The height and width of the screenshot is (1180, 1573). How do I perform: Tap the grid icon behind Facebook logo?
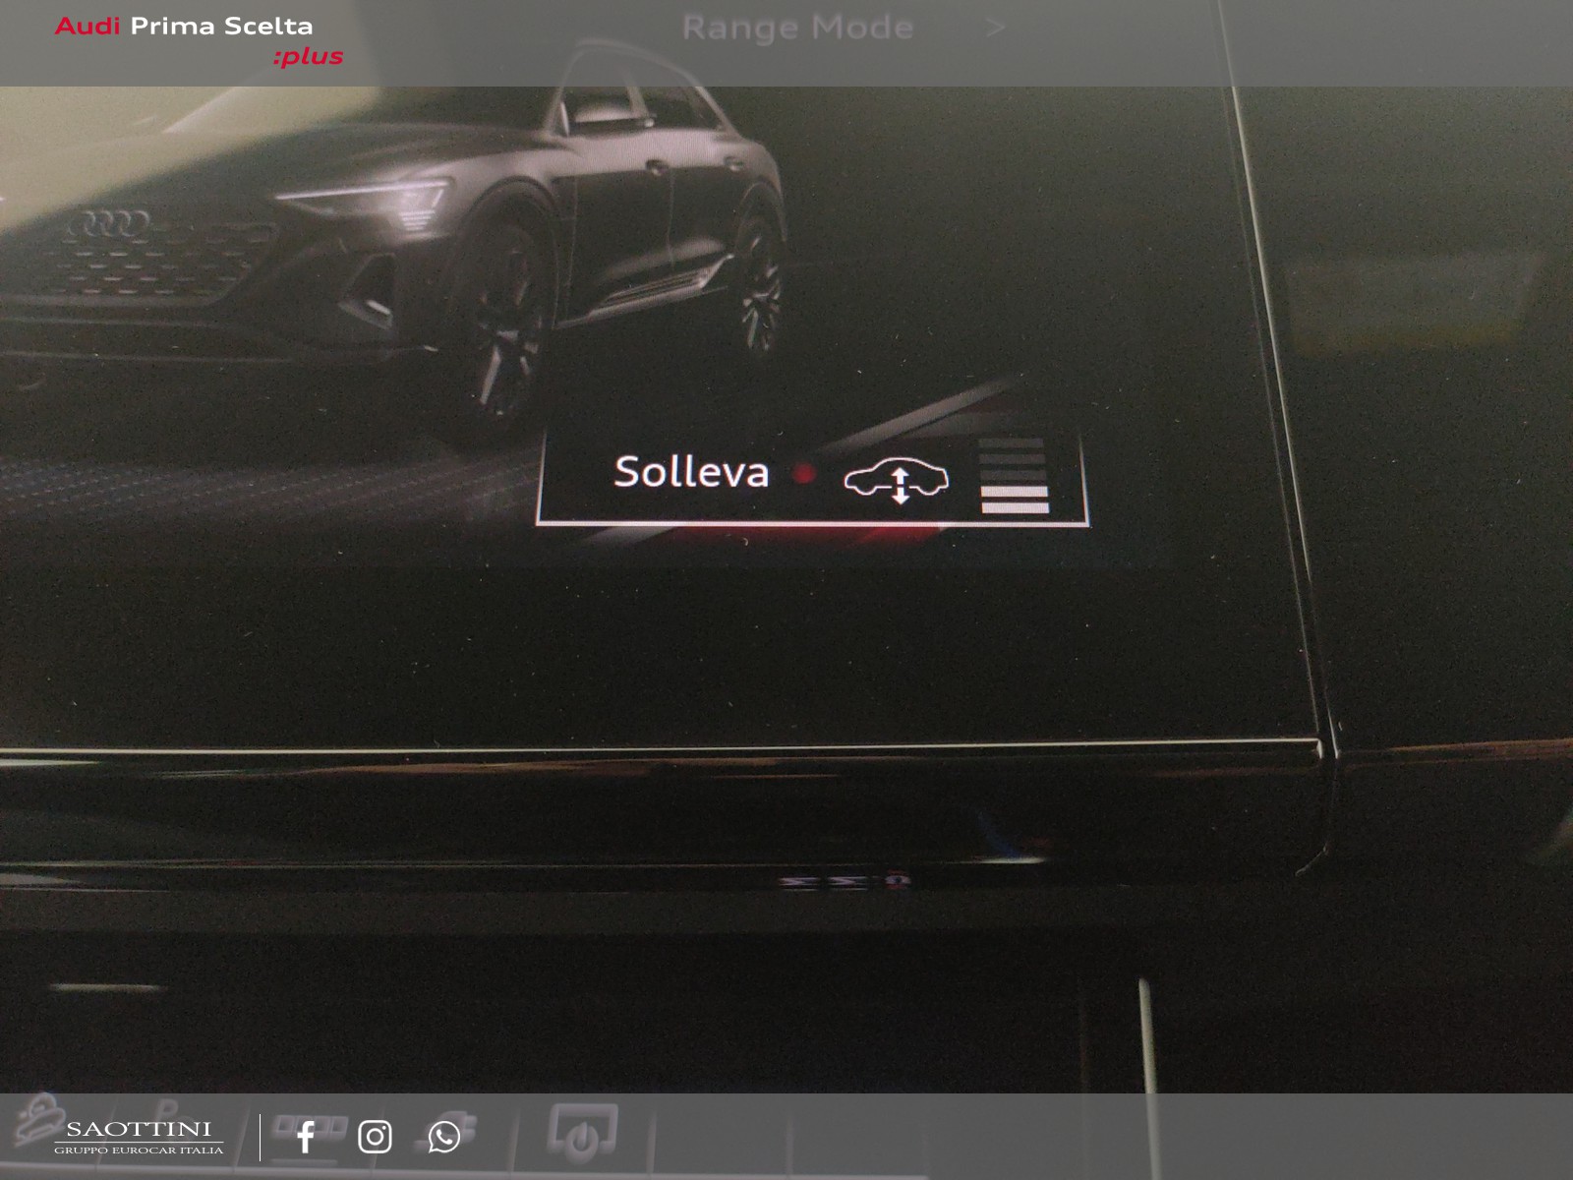point(308,1125)
